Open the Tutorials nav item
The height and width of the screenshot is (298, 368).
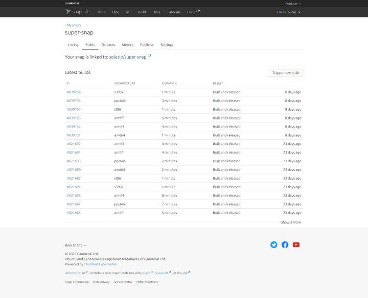click(x=174, y=12)
